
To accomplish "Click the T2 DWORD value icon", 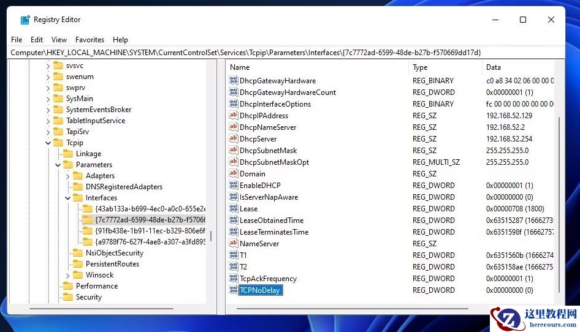I will (234, 266).
